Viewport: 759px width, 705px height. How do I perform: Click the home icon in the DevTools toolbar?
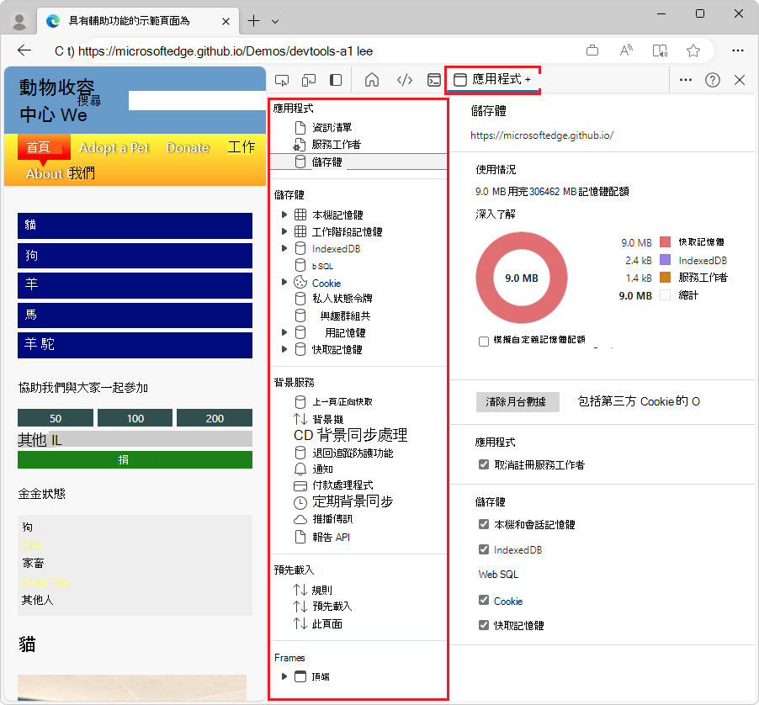(370, 80)
